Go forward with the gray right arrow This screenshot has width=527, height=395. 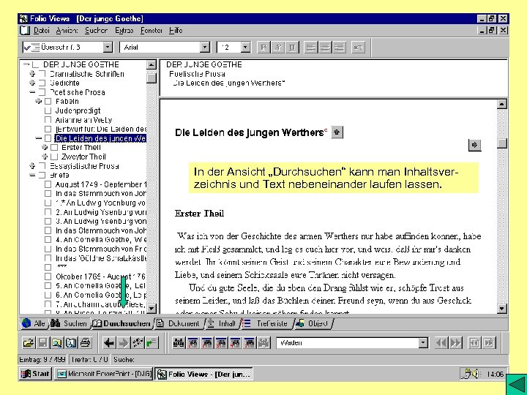[x=124, y=342]
